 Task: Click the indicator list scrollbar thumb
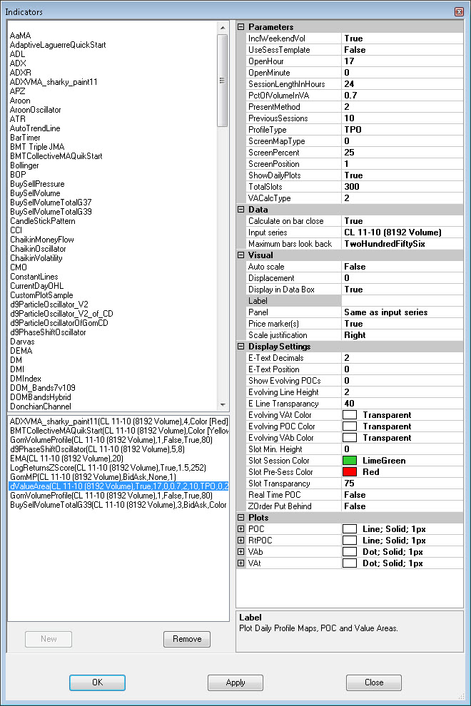[223, 80]
